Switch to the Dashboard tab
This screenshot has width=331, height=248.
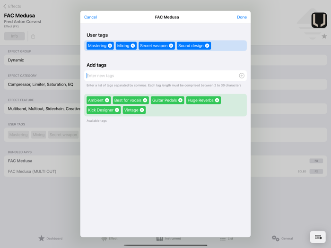51,239
